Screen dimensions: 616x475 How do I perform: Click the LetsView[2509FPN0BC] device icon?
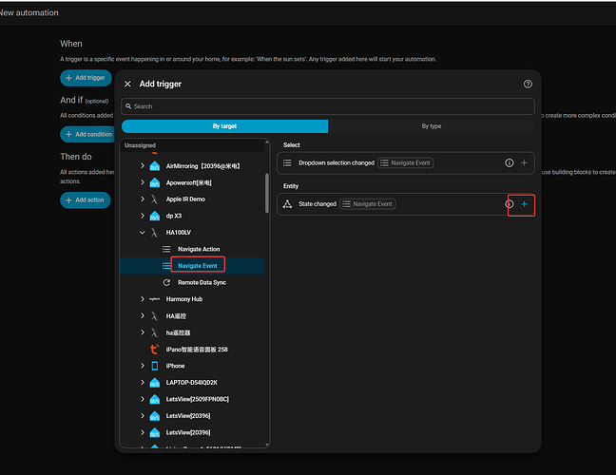[155, 399]
